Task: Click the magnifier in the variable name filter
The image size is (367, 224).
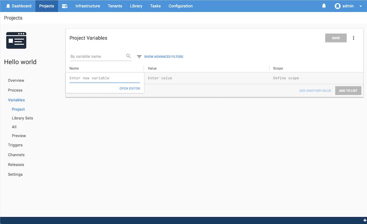Action: 128,56
